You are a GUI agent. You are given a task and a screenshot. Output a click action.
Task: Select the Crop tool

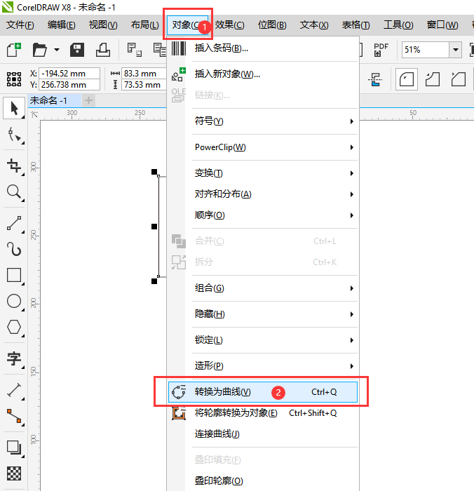(x=13, y=165)
